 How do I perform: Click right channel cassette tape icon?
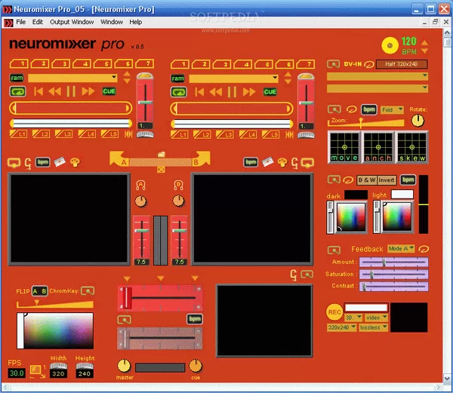pos(267,162)
